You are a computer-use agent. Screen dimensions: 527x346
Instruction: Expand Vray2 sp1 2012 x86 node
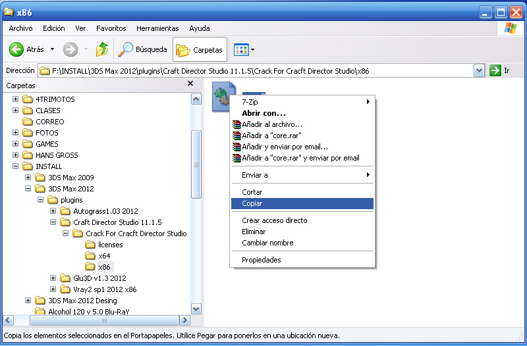[x=53, y=289]
